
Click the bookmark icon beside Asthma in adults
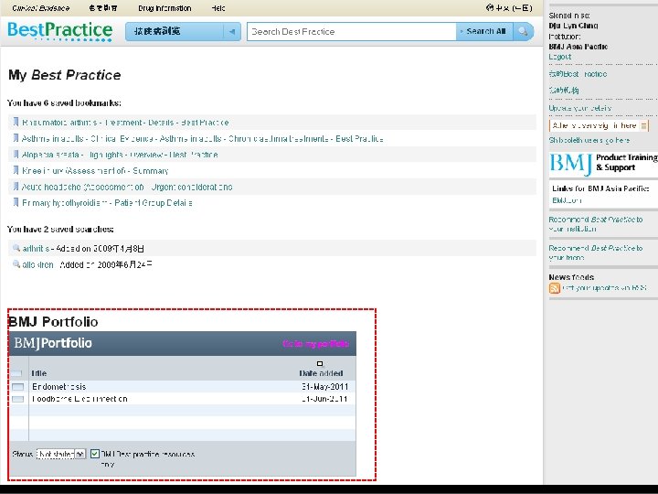[16, 138]
